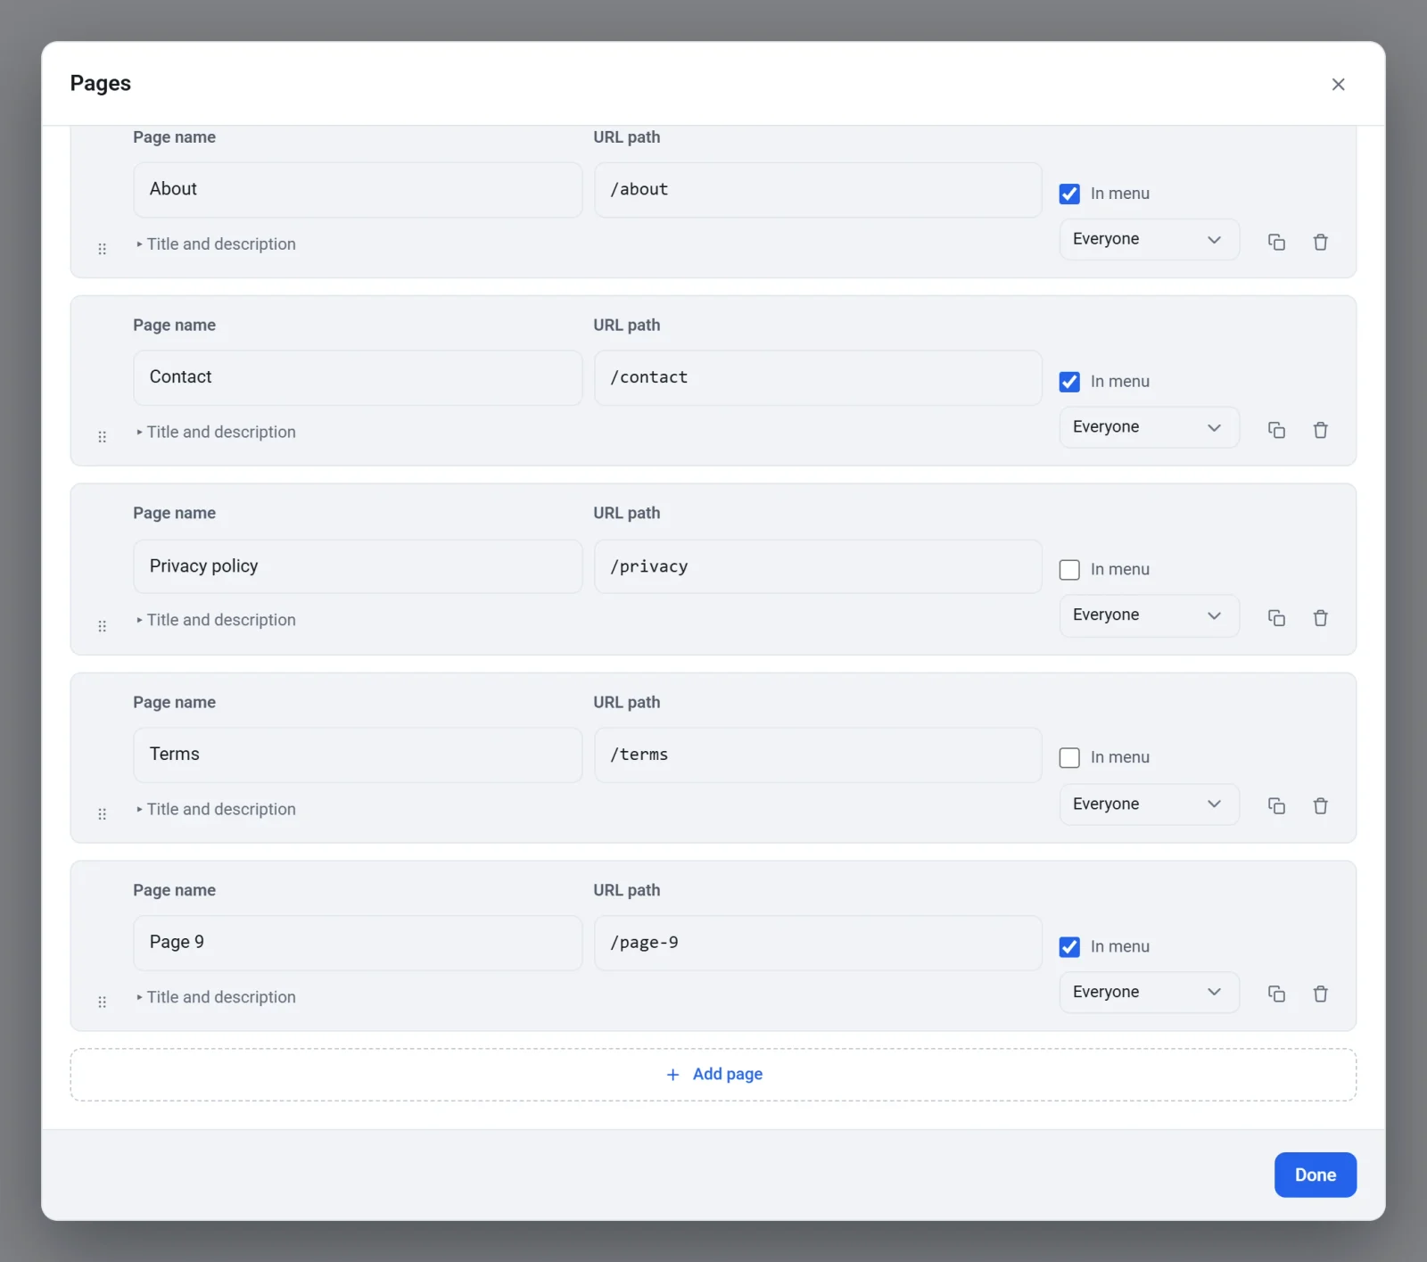Delete the Privacy policy page
Viewport: 1427px width, 1262px height.
click(1320, 618)
